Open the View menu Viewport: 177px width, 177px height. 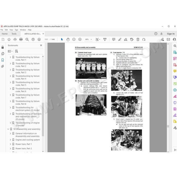click(11, 30)
